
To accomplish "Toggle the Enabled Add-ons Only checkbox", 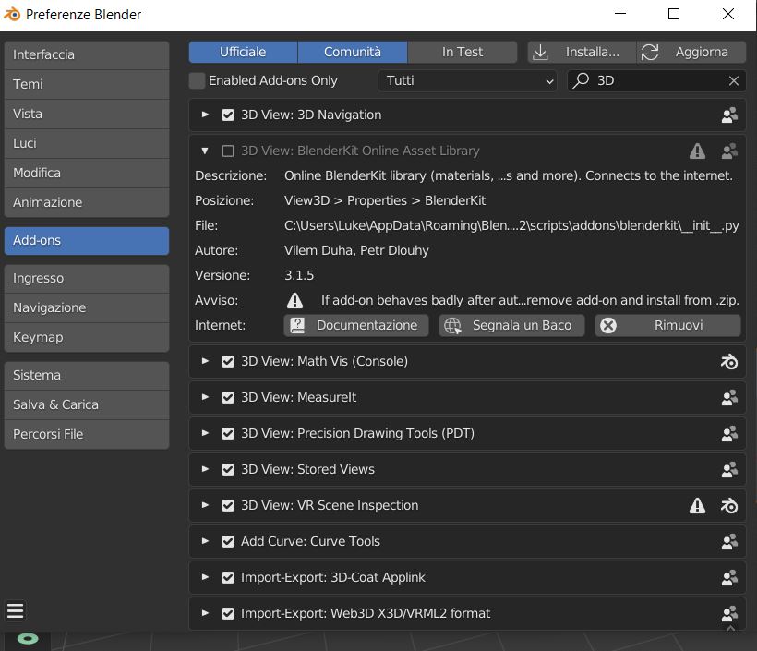I will point(197,80).
